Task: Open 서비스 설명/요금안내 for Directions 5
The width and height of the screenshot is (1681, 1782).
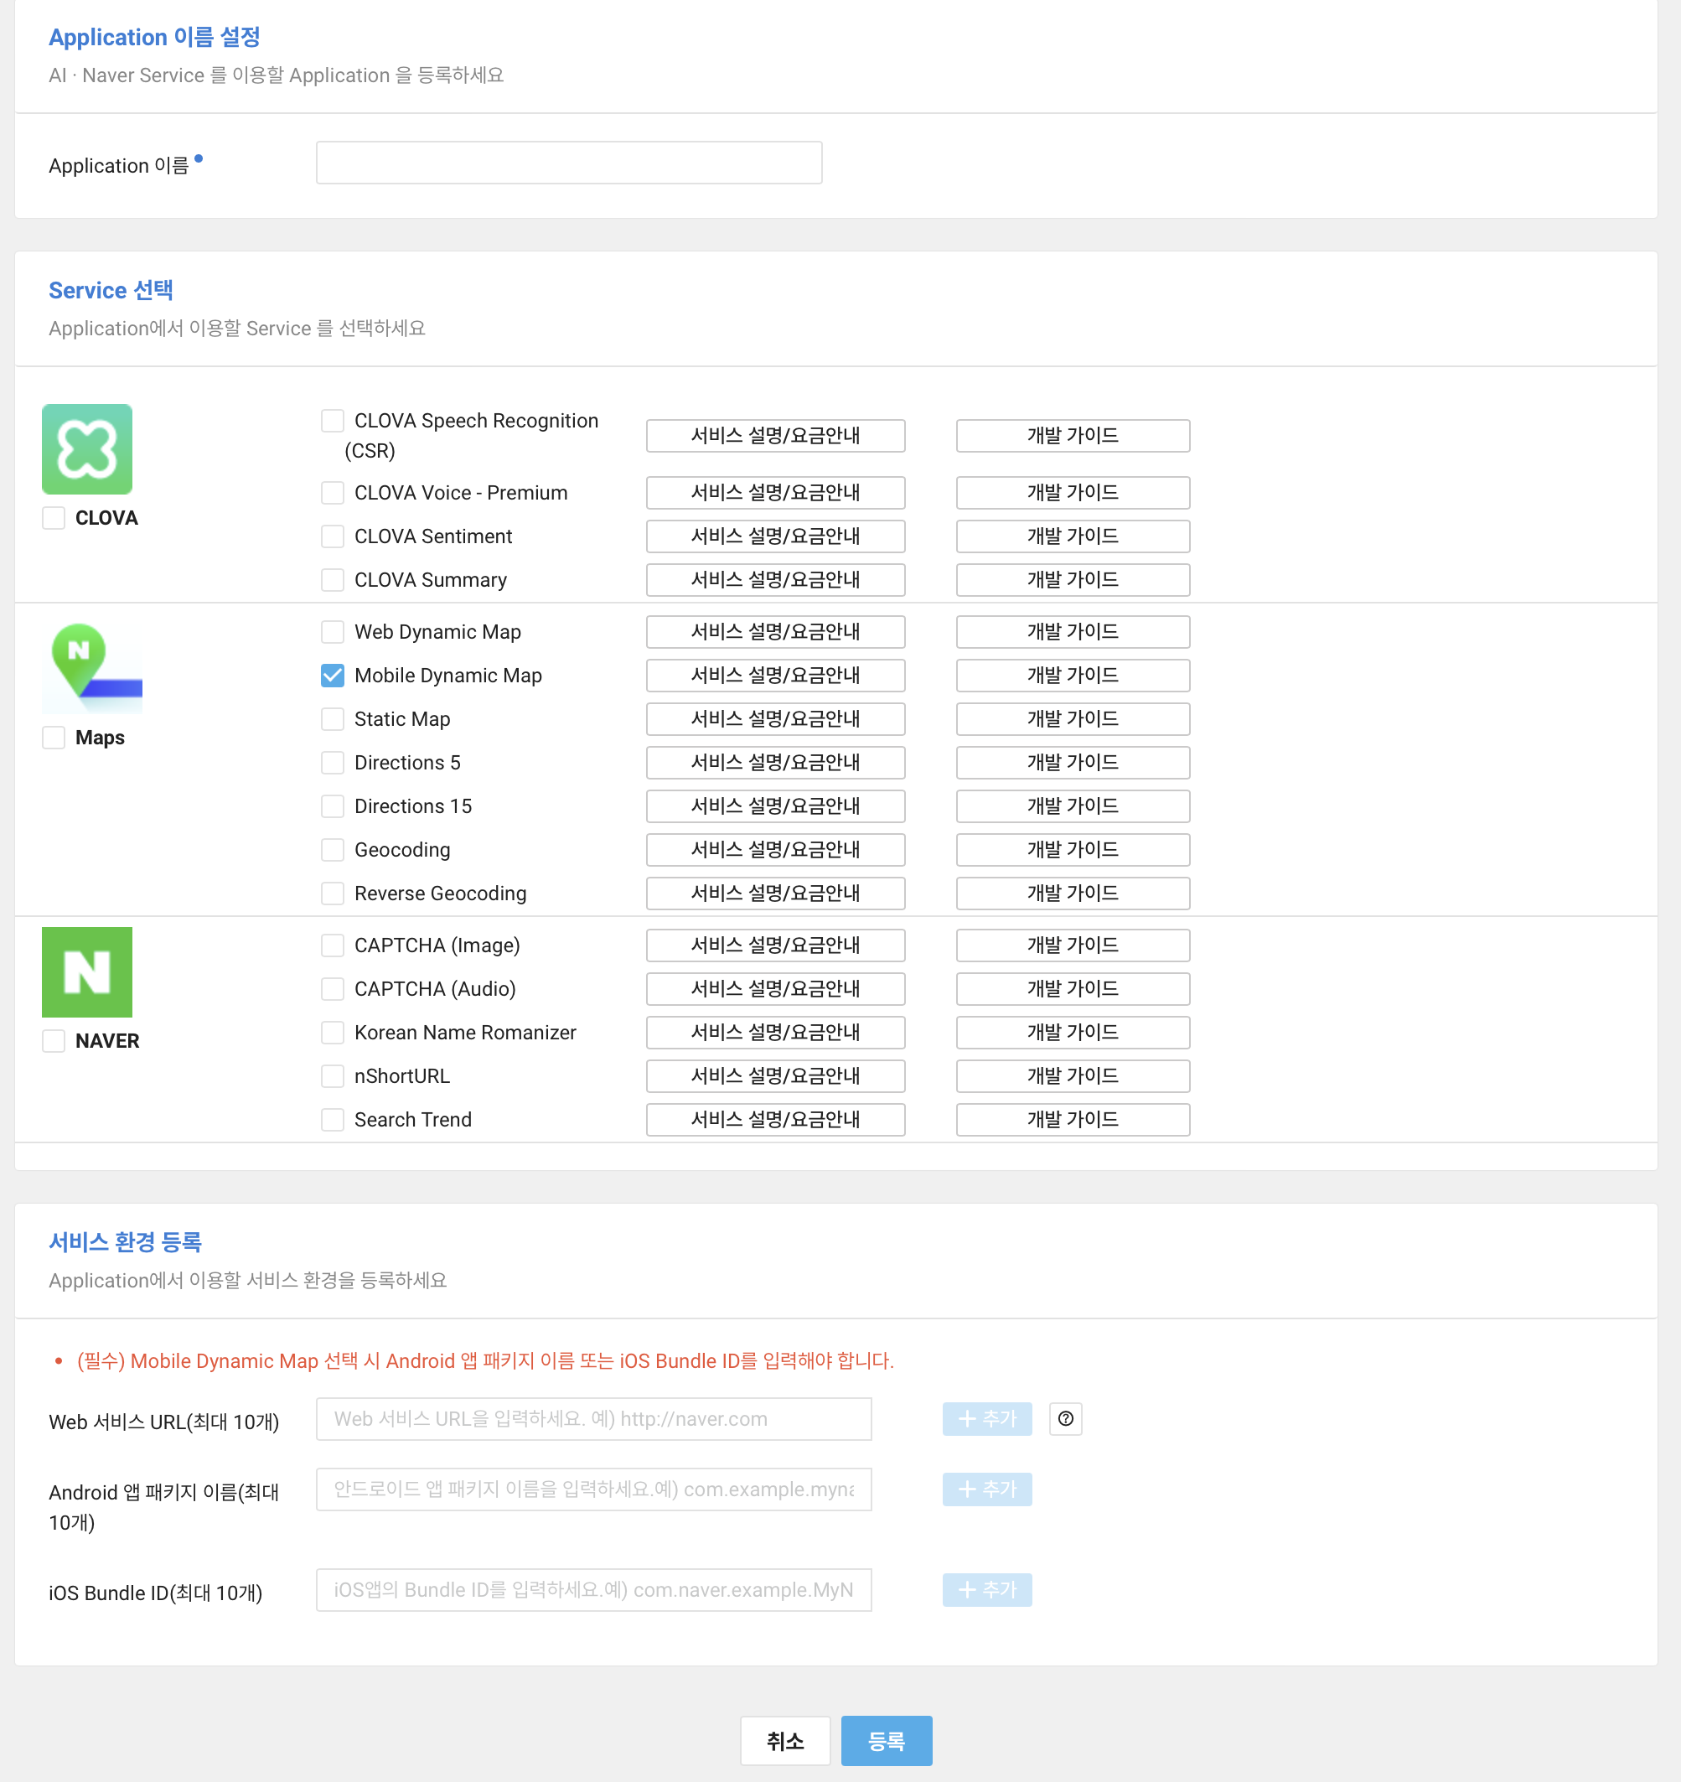Action: pos(774,762)
